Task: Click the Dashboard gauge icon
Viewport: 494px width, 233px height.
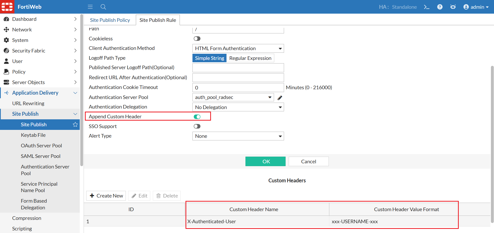Action: click(6, 19)
